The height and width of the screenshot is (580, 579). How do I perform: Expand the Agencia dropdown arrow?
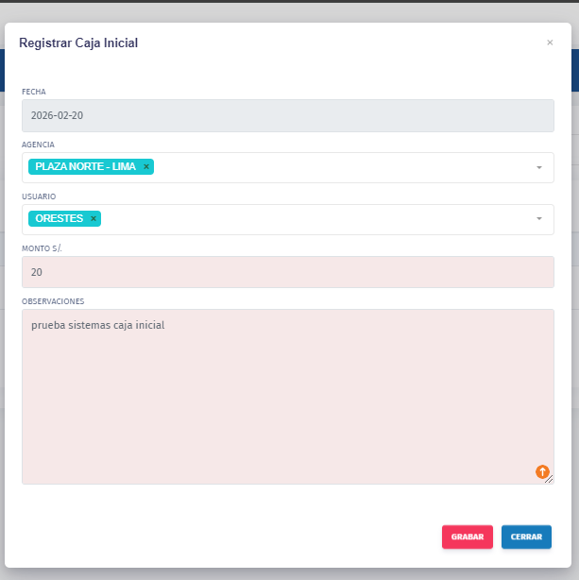538,167
